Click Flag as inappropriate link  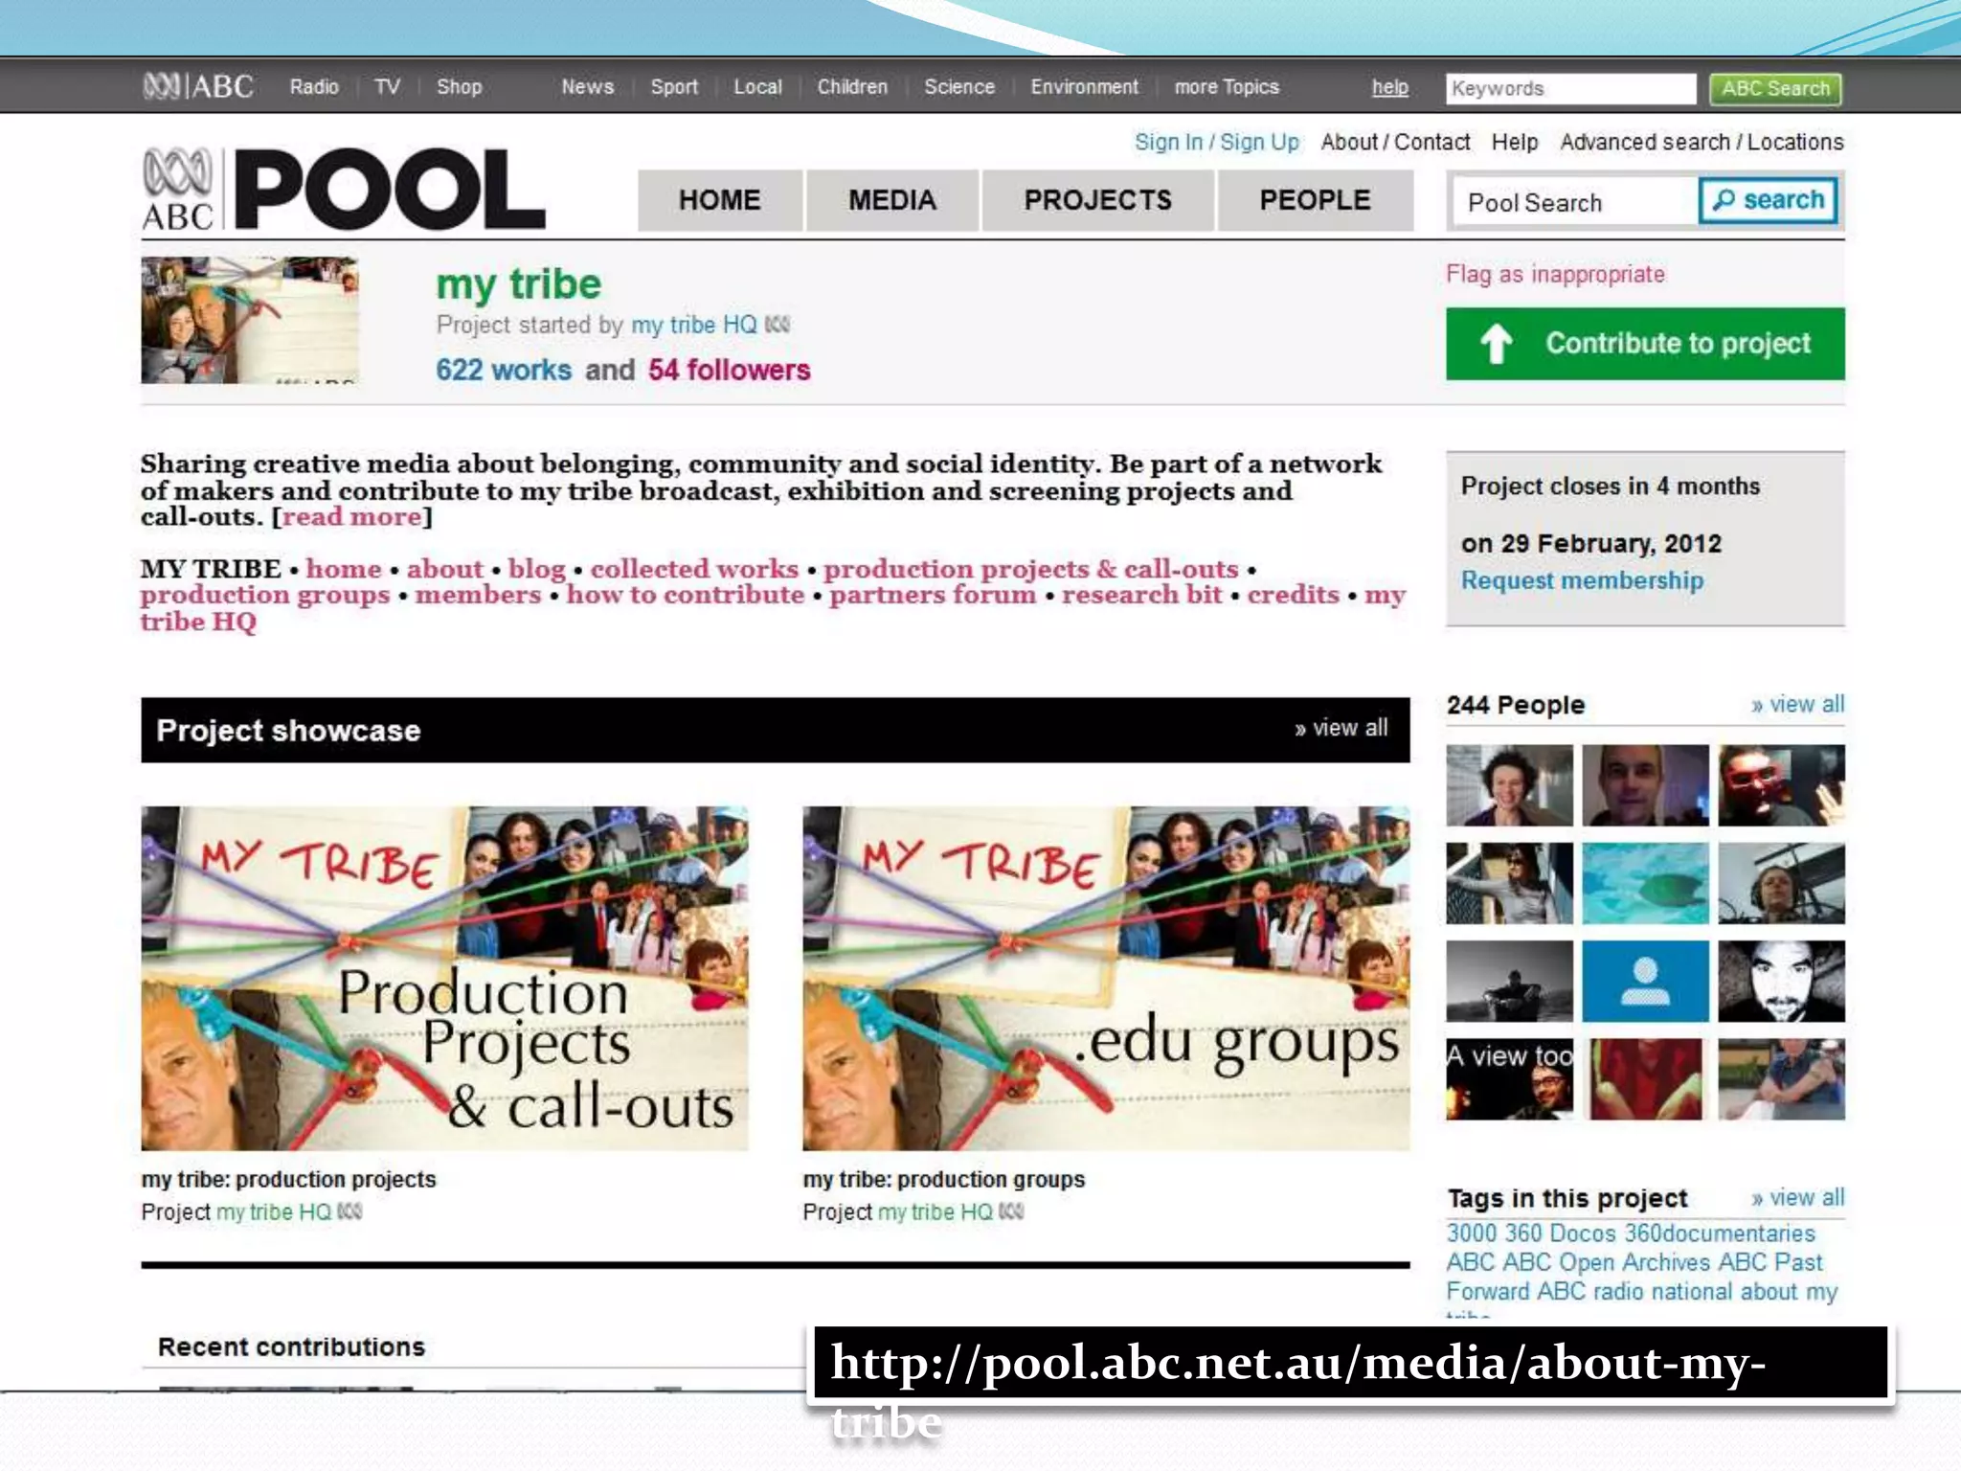tap(1555, 275)
